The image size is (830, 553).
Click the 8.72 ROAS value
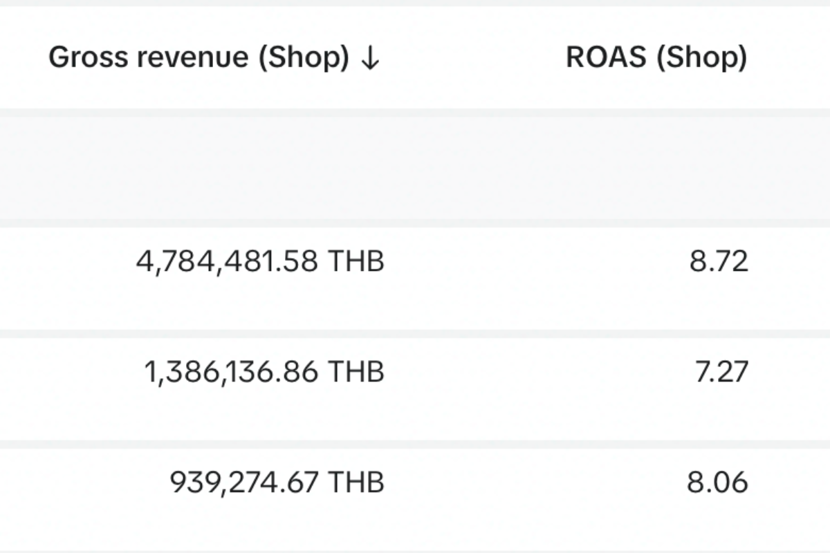[x=719, y=262]
